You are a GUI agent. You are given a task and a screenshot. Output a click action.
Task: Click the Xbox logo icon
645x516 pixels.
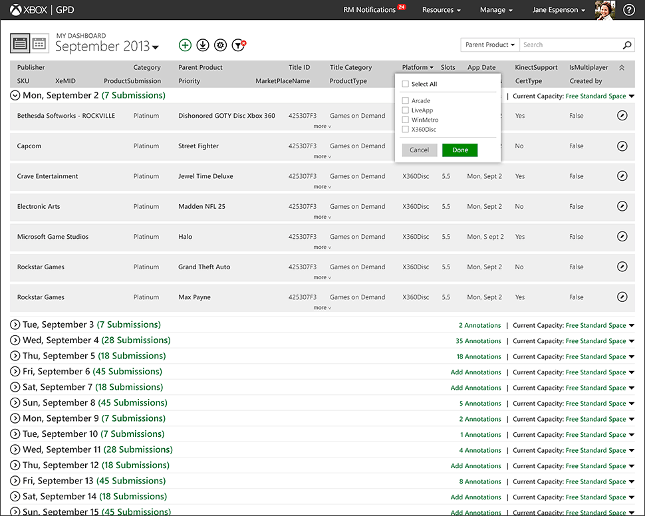point(16,10)
